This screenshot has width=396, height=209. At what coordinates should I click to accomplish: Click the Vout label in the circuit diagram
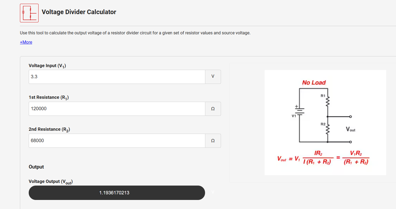[x=350, y=130]
